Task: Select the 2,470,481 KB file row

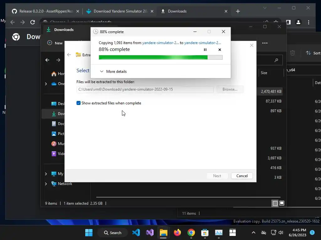Action: (270, 92)
